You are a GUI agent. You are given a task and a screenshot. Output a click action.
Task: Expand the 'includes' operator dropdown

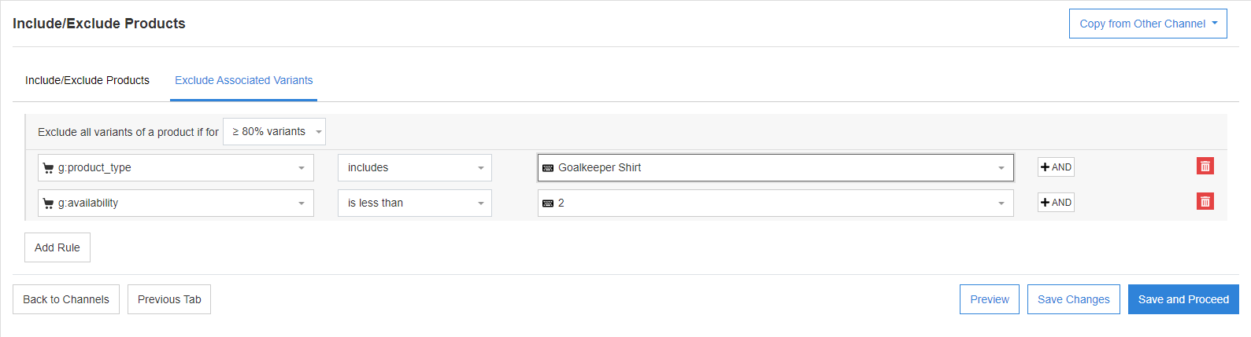(414, 168)
